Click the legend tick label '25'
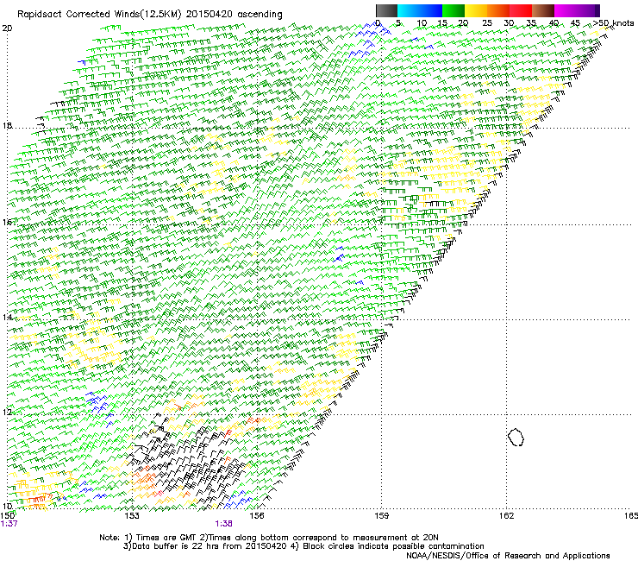The height and width of the screenshot is (561, 638). (487, 23)
